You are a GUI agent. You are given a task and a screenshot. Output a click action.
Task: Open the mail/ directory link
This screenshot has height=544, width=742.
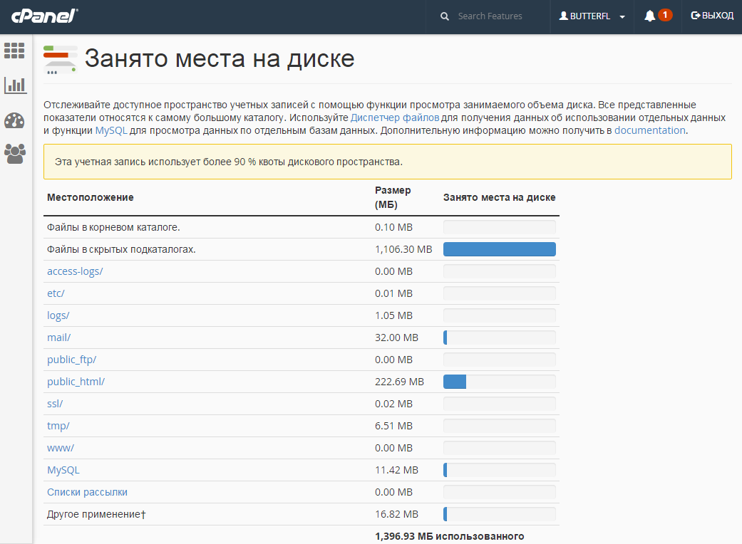pos(58,338)
